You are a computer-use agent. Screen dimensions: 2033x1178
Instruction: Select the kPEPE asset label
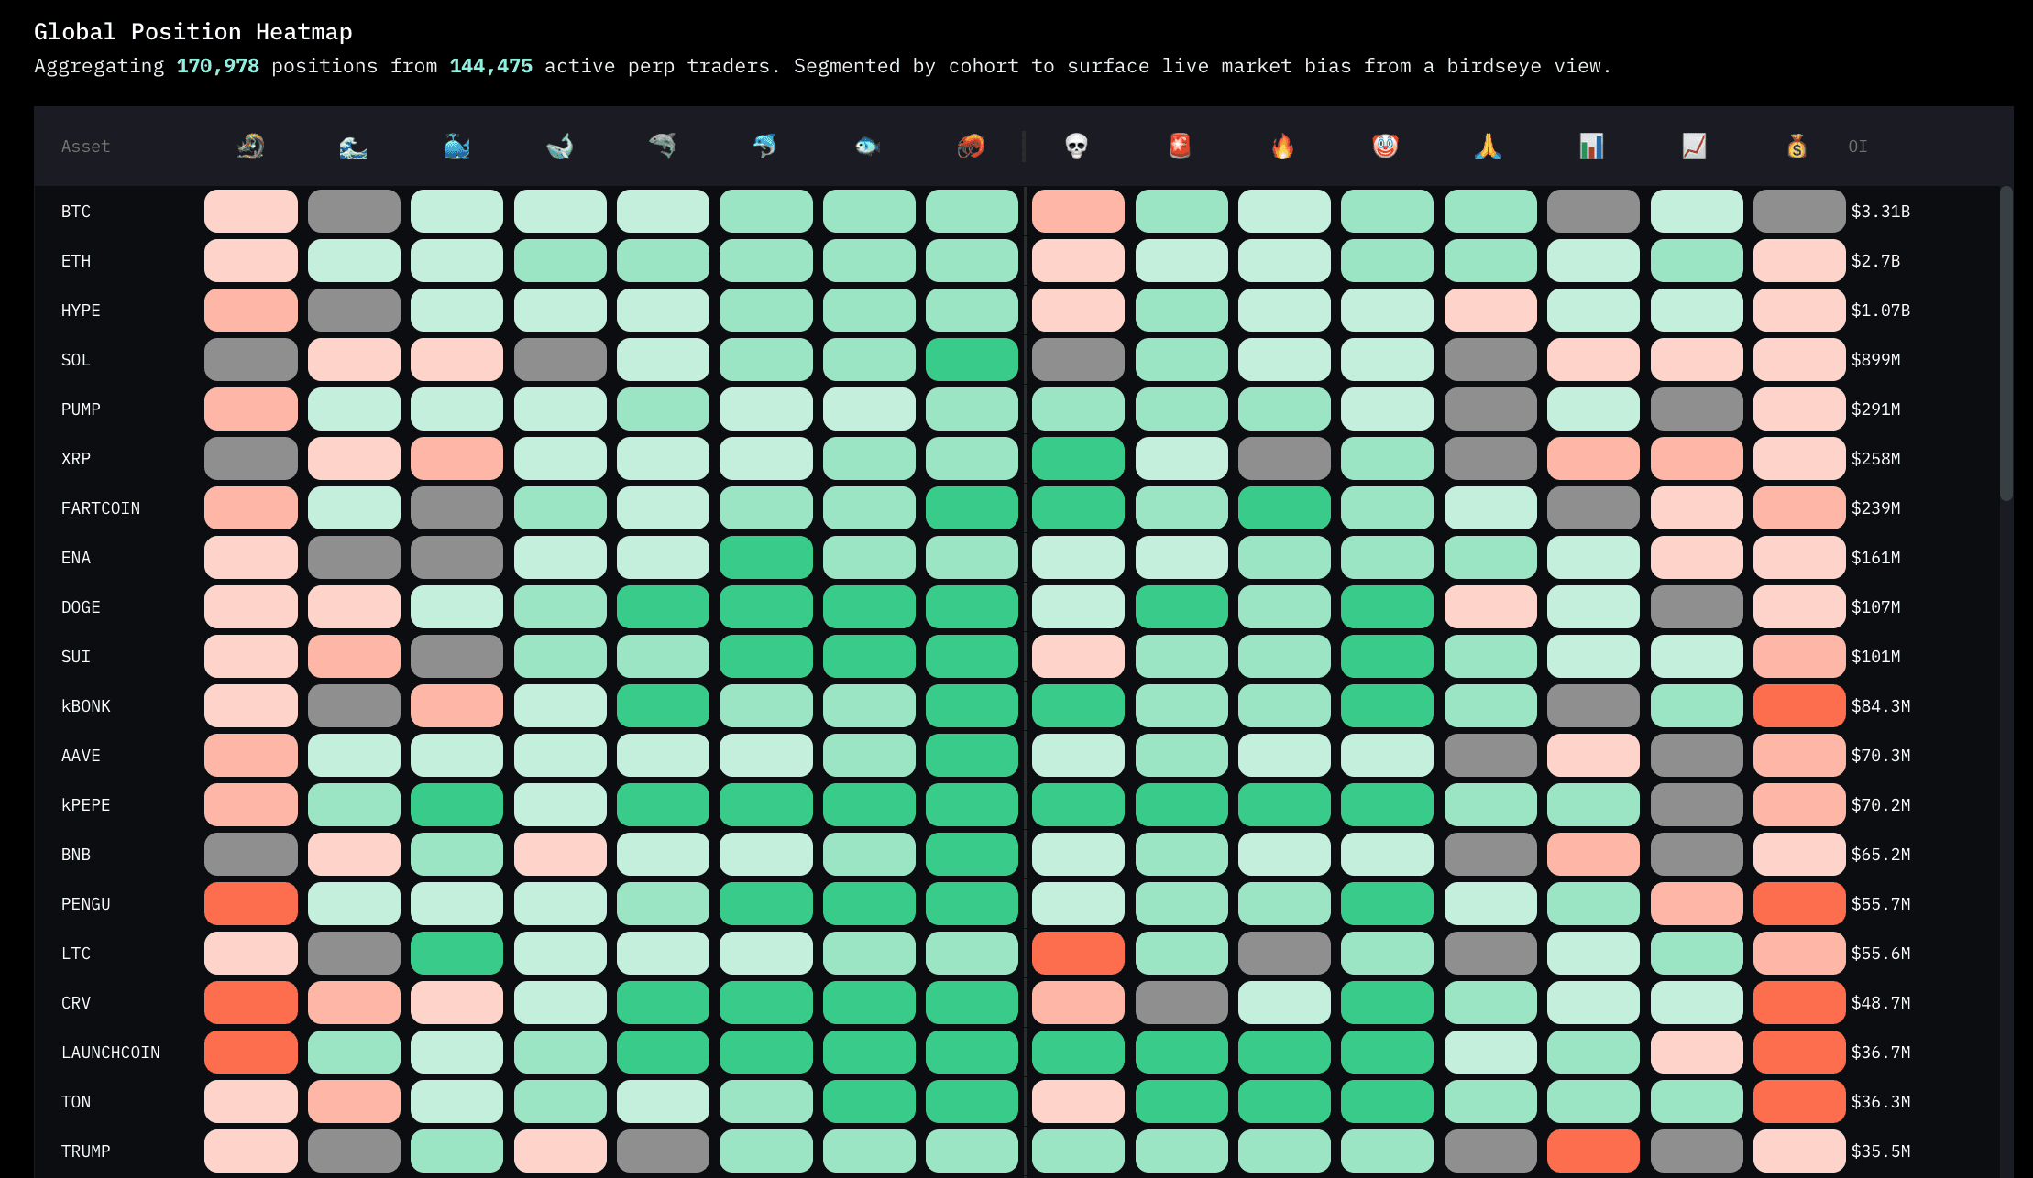pos(86,805)
